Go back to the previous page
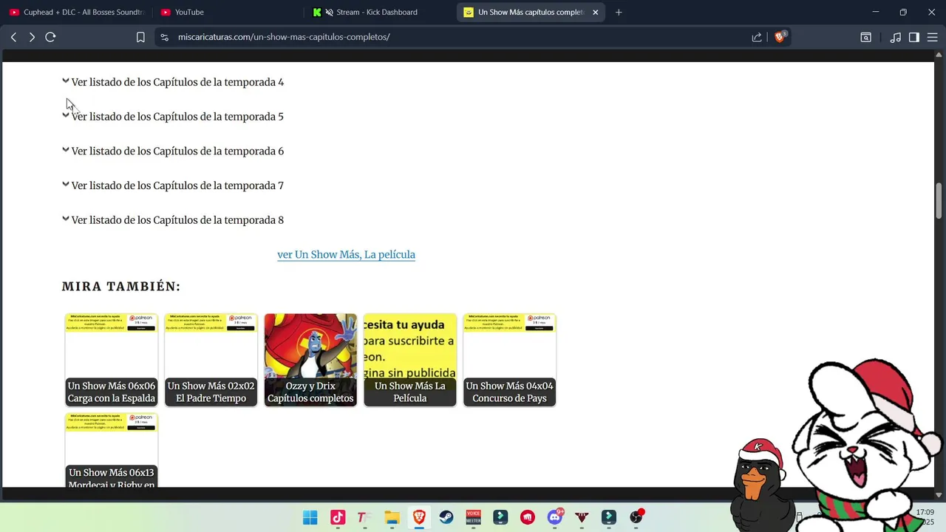 tap(13, 37)
